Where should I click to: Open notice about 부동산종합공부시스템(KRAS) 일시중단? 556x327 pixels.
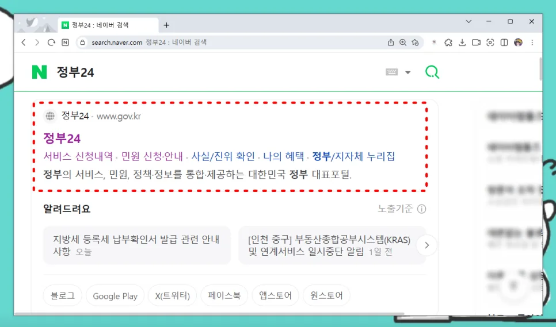coord(332,245)
